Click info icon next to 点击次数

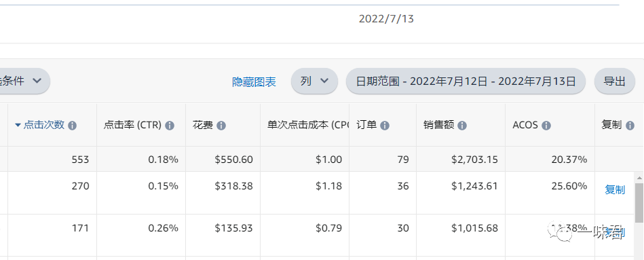point(73,126)
